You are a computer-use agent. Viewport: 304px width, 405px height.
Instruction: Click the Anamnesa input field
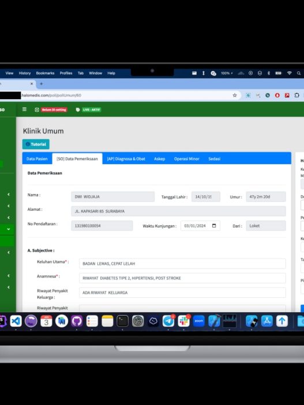click(x=182, y=278)
